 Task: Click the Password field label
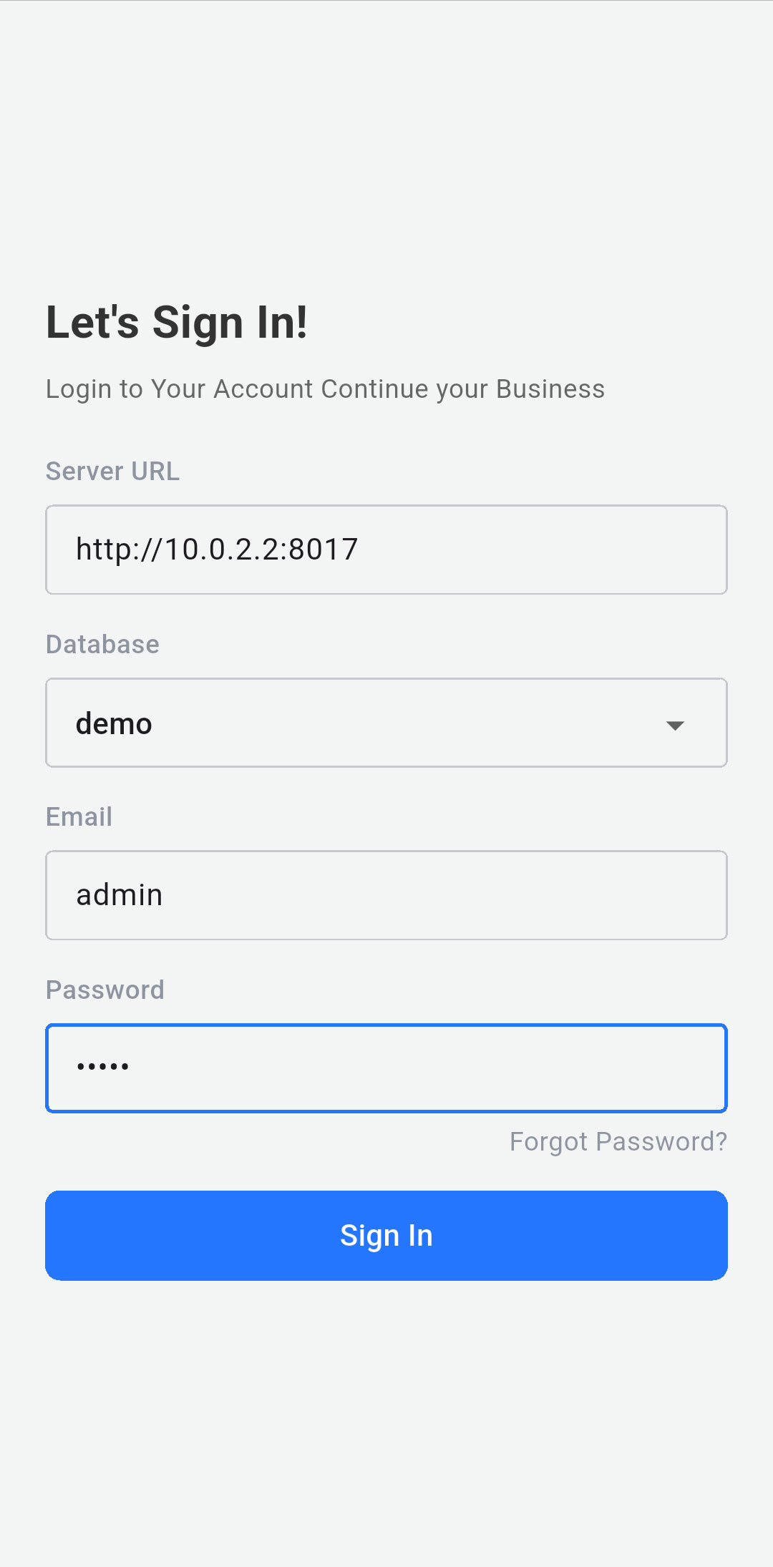point(105,990)
